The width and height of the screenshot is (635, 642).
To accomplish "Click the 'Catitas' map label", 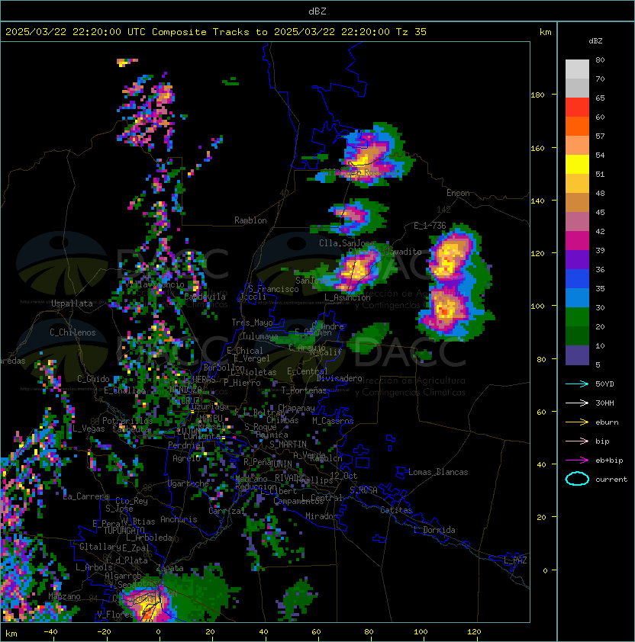I will click(396, 510).
